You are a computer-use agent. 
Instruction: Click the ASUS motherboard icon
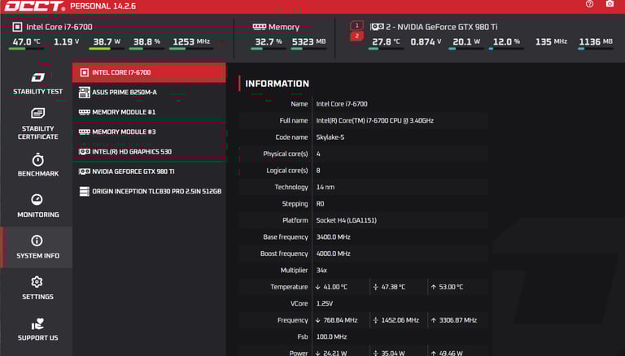tap(84, 93)
